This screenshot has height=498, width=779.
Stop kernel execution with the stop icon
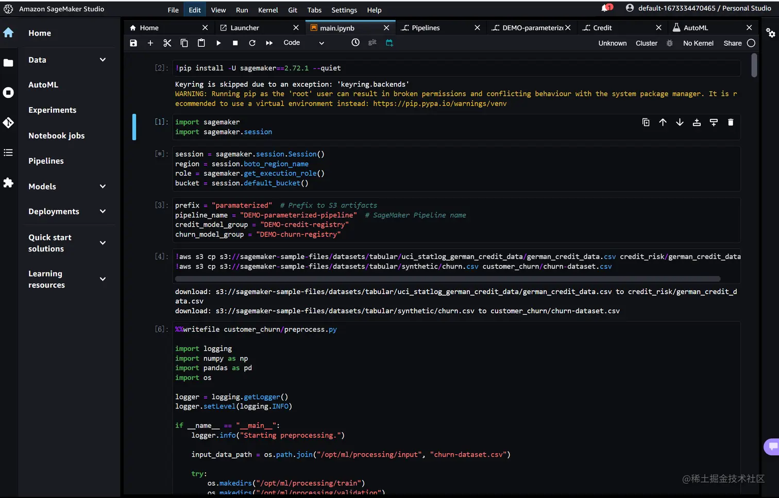click(x=235, y=43)
